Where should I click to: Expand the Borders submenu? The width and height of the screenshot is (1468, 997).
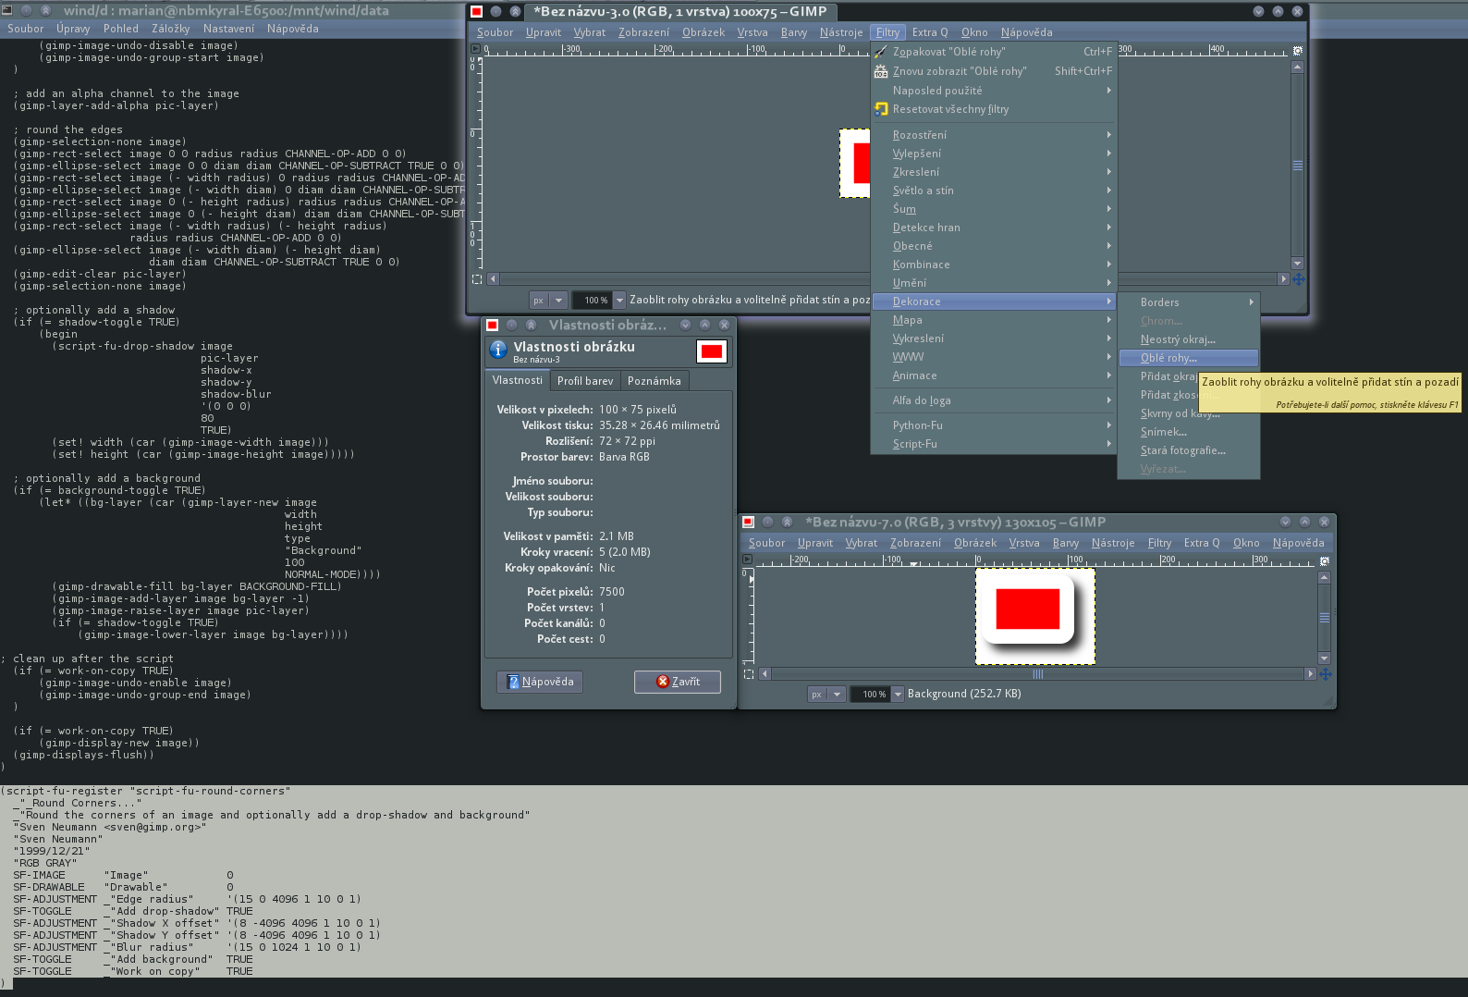tap(1188, 302)
